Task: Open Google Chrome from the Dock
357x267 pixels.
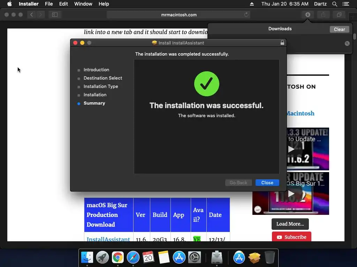Action: pyautogui.click(x=118, y=257)
